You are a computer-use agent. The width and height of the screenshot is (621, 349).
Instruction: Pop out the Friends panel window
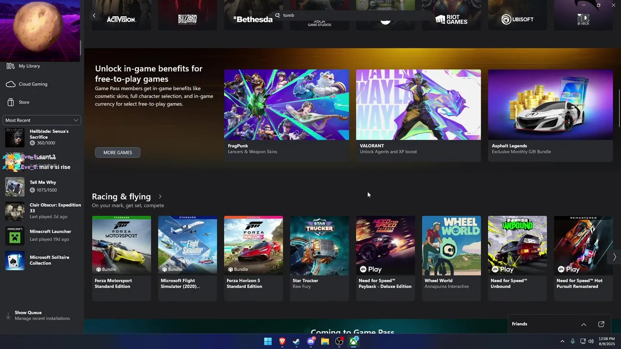[601, 324]
